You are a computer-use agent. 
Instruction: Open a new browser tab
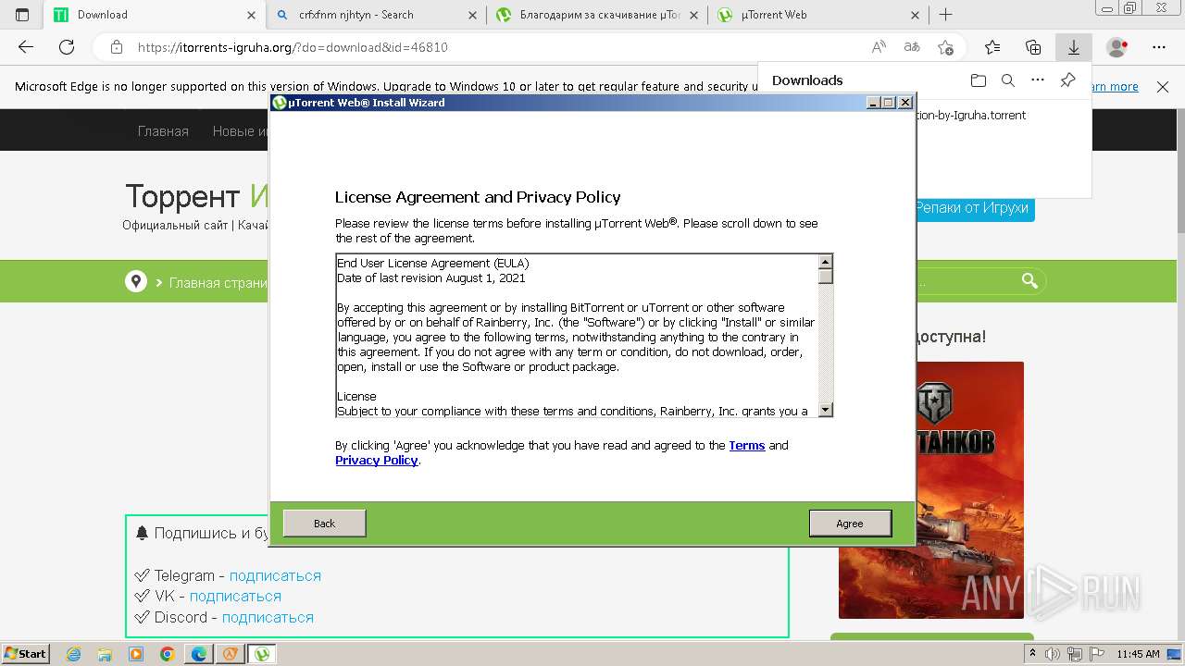[945, 15]
